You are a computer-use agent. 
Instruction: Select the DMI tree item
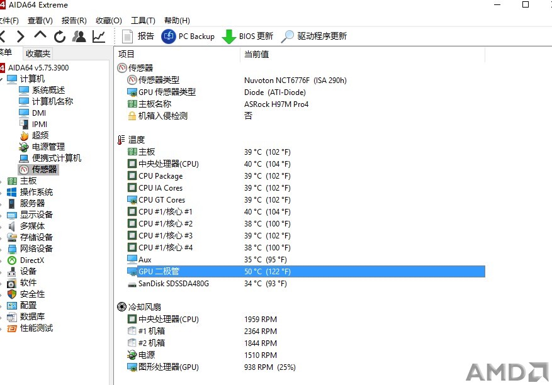point(32,113)
